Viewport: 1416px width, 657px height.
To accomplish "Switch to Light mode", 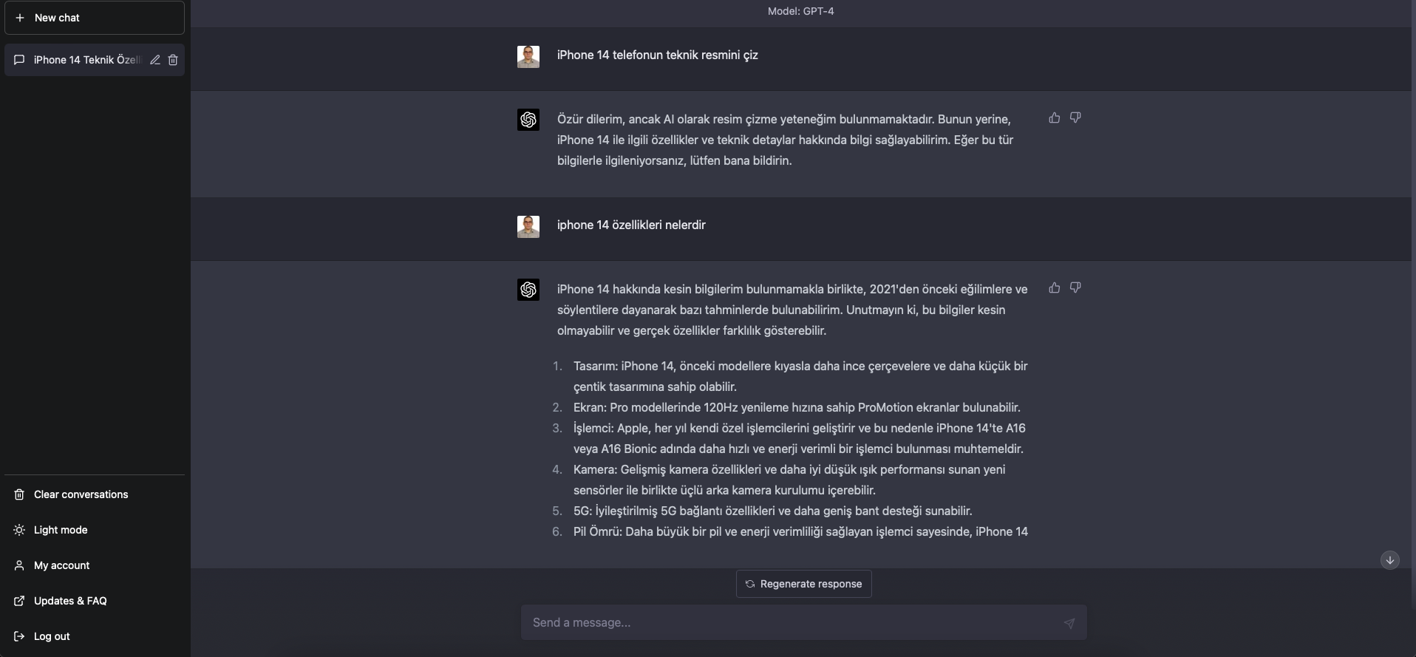I will click(x=95, y=530).
